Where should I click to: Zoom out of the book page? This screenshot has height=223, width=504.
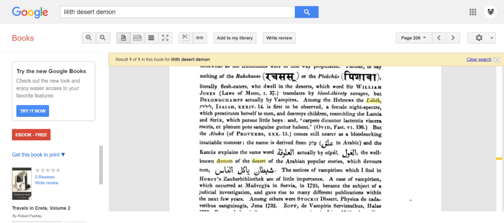point(103,38)
